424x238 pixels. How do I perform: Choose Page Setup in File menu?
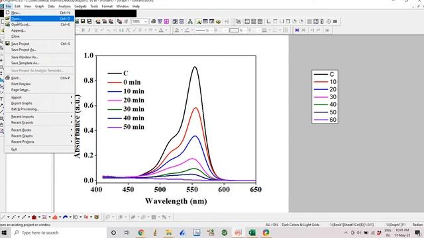pyautogui.click(x=40, y=90)
